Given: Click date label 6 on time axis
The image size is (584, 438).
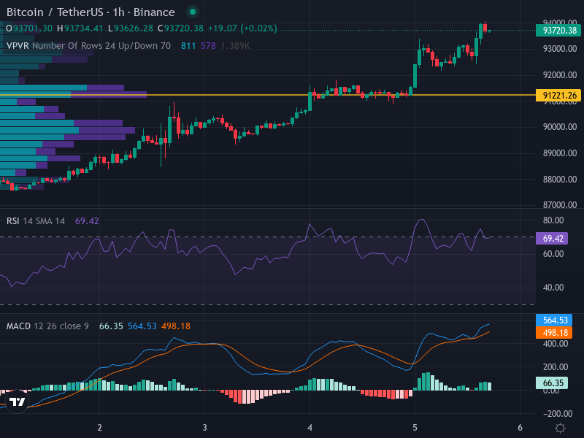Looking at the screenshot, I should tap(520, 428).
